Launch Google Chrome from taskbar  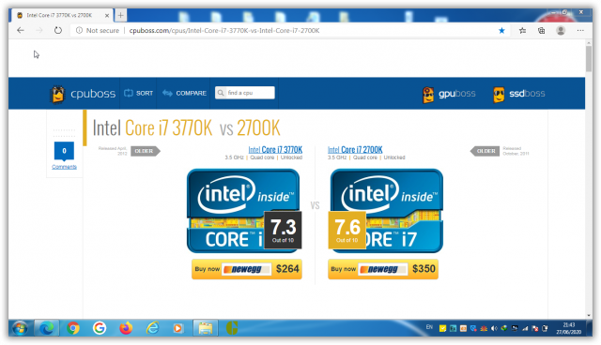click(73, 328)
